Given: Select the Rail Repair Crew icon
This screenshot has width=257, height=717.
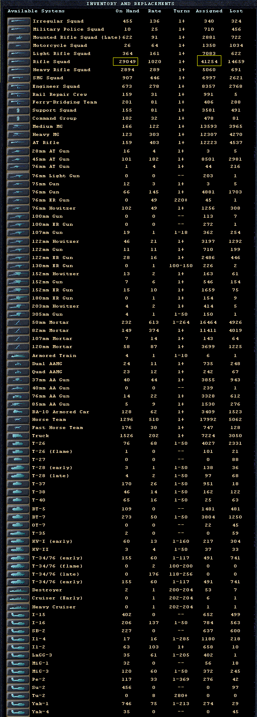Looking at the screenshot, I should pyautogui.click(x=19, y=94).
